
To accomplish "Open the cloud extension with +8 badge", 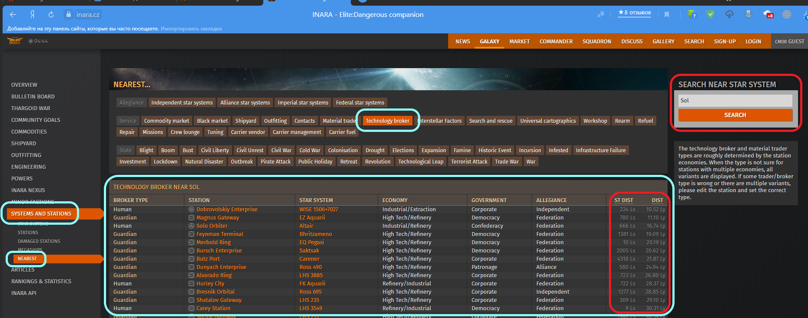I will (x=768, y=14).
